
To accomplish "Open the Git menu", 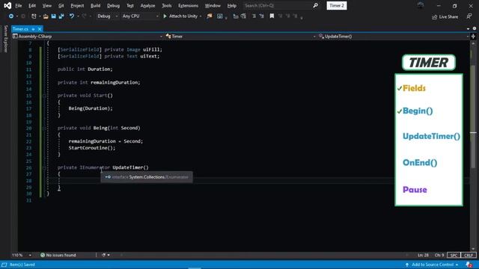I will click(61, 5).
